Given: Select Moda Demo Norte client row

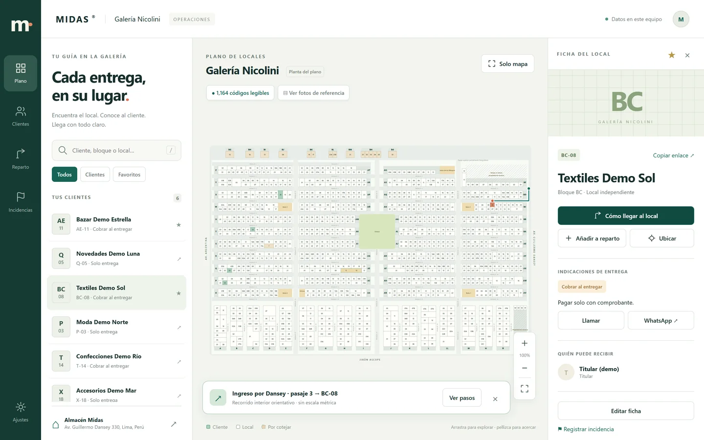Looking at the screenshot, I should (x=116, y=327).
